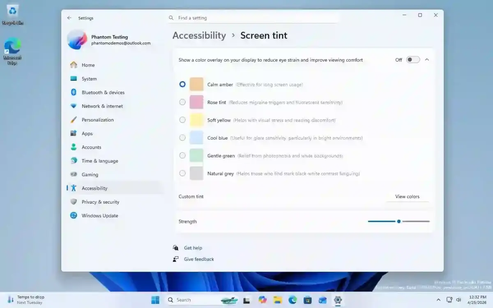Open the Give feedback link

(176, 259)
